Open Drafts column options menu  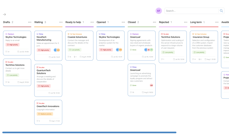[30, 22]
